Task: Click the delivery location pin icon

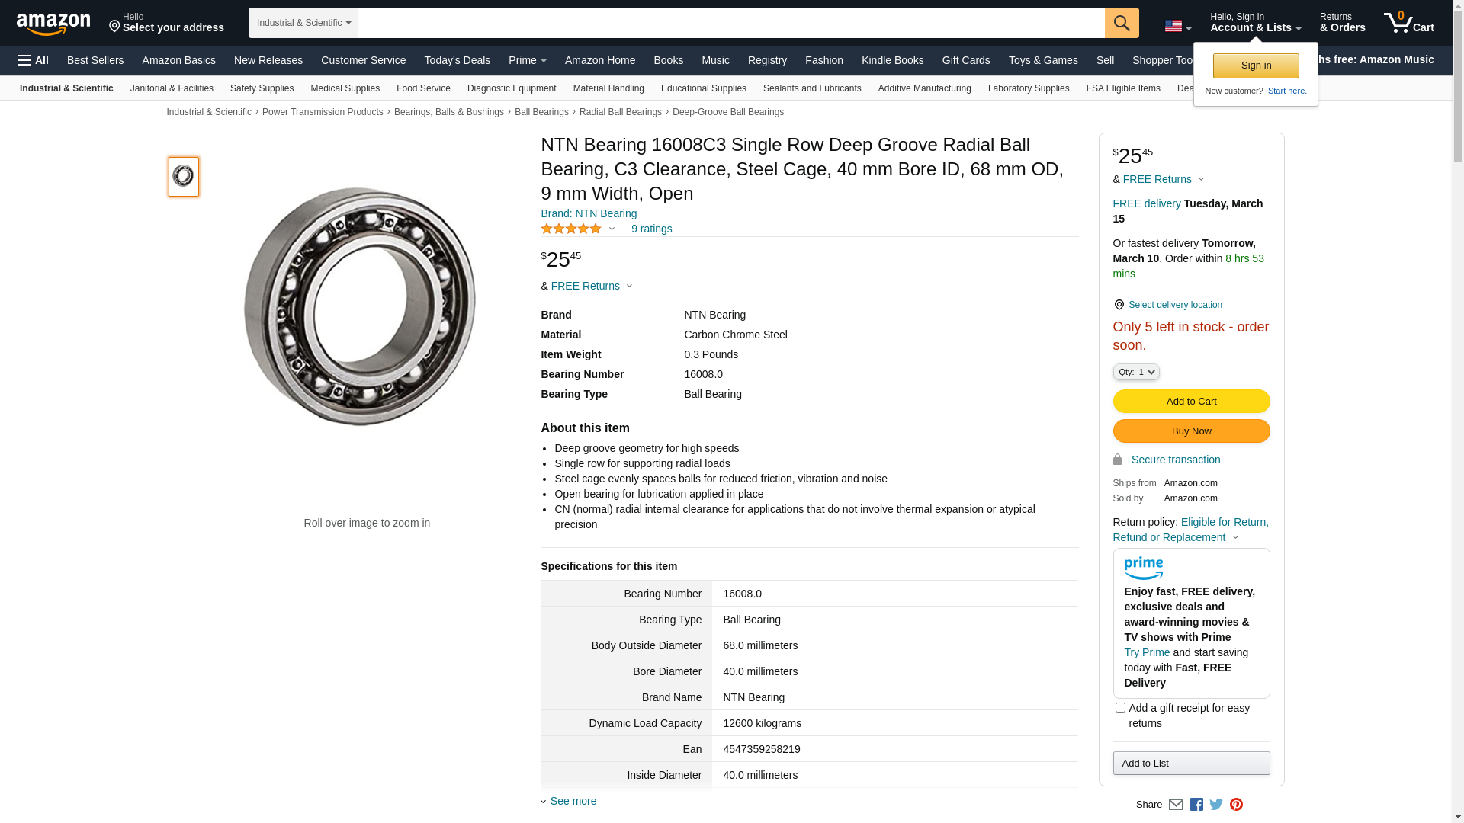Action: [1119, 305]
